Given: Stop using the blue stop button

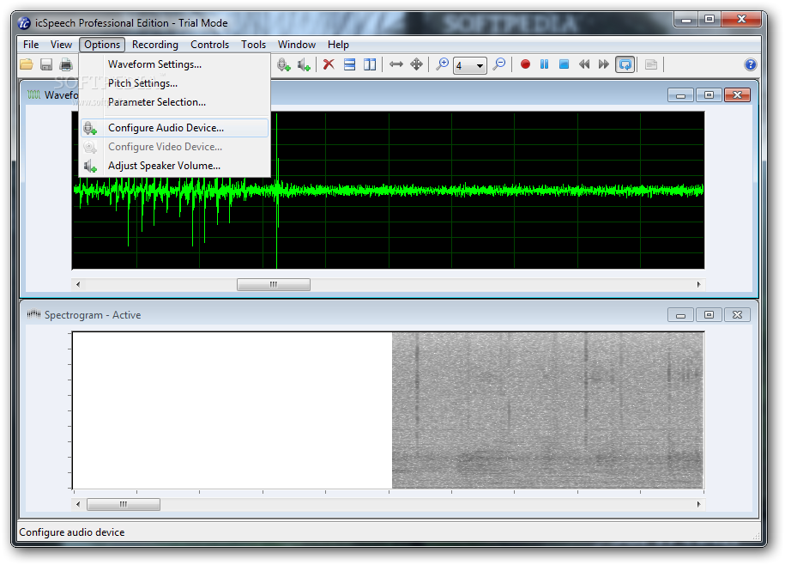Looking at the screenshot, I should tap(564, 64).
